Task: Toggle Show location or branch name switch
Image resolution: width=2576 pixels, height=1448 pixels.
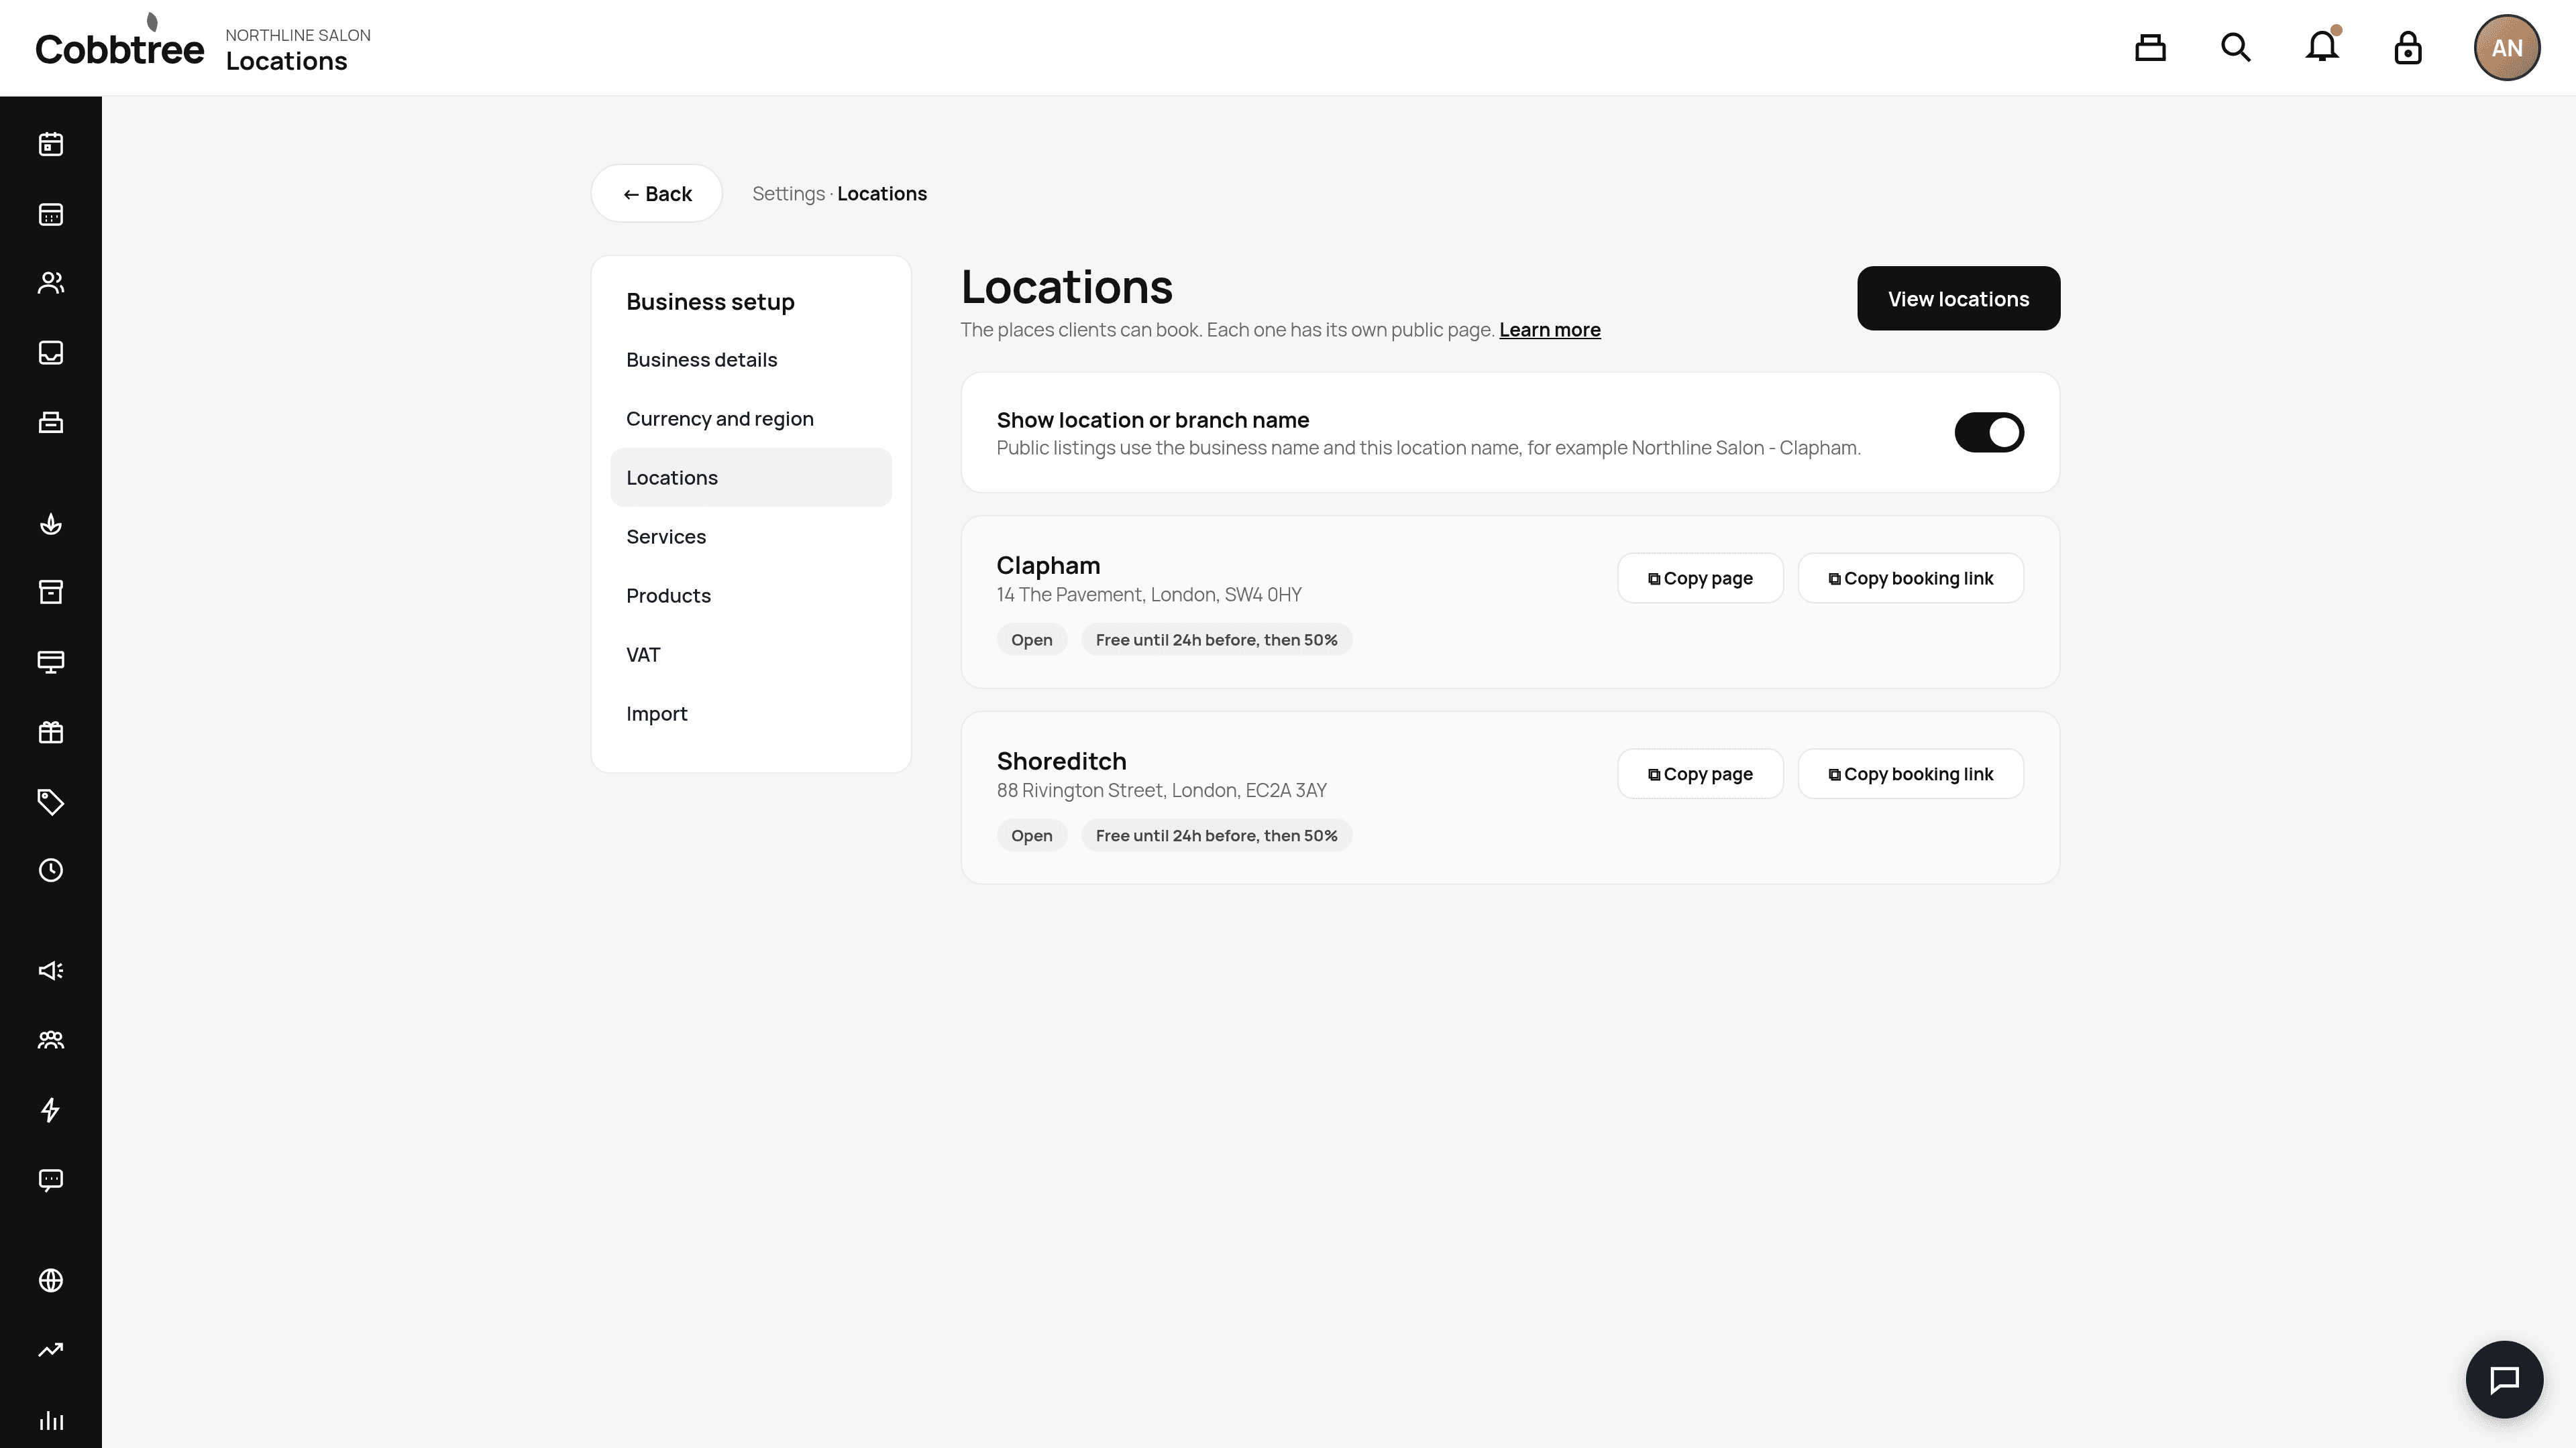Action: coord(1989,432)
